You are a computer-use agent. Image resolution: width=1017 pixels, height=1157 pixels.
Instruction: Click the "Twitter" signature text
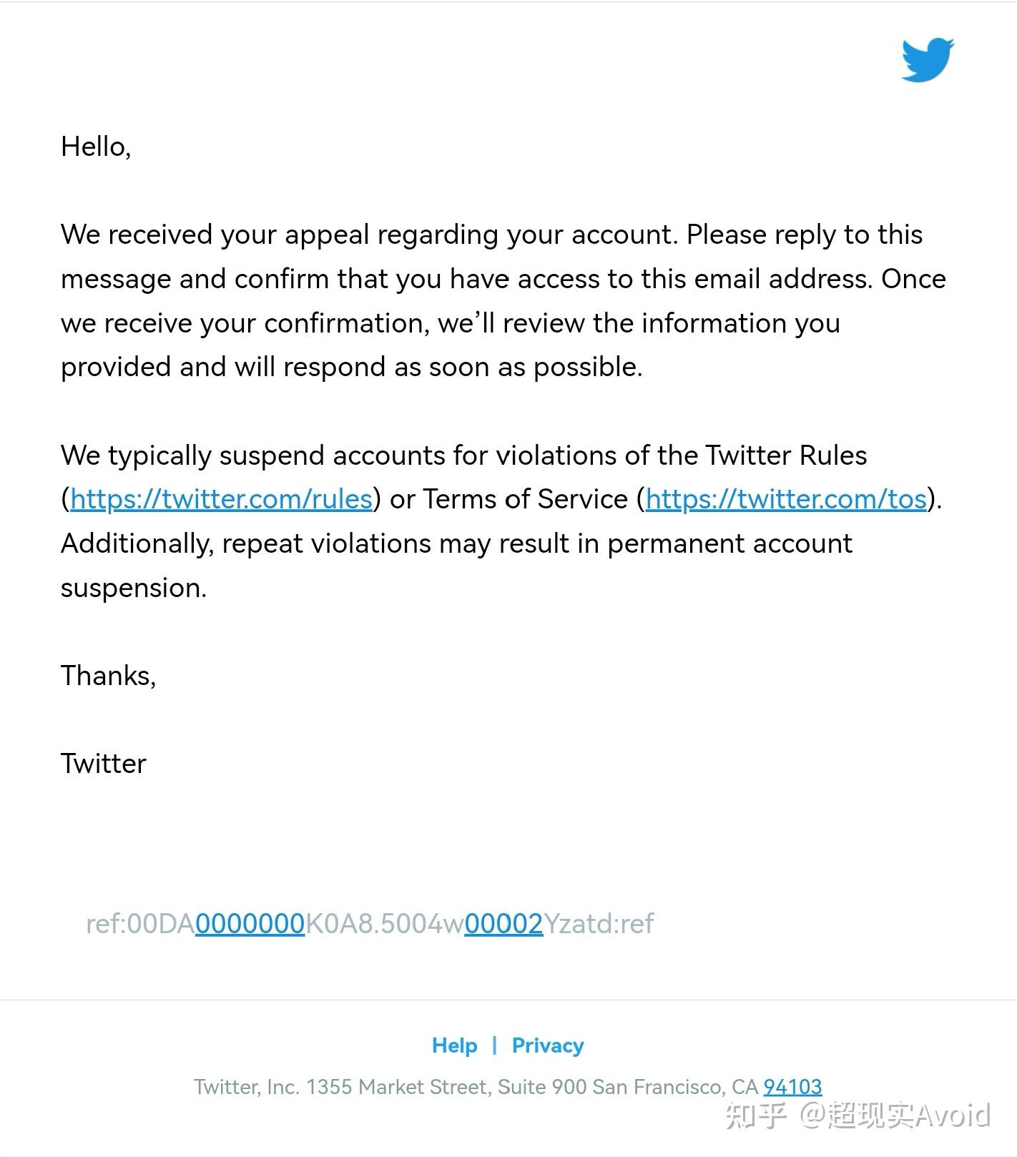tap(104, 764)
